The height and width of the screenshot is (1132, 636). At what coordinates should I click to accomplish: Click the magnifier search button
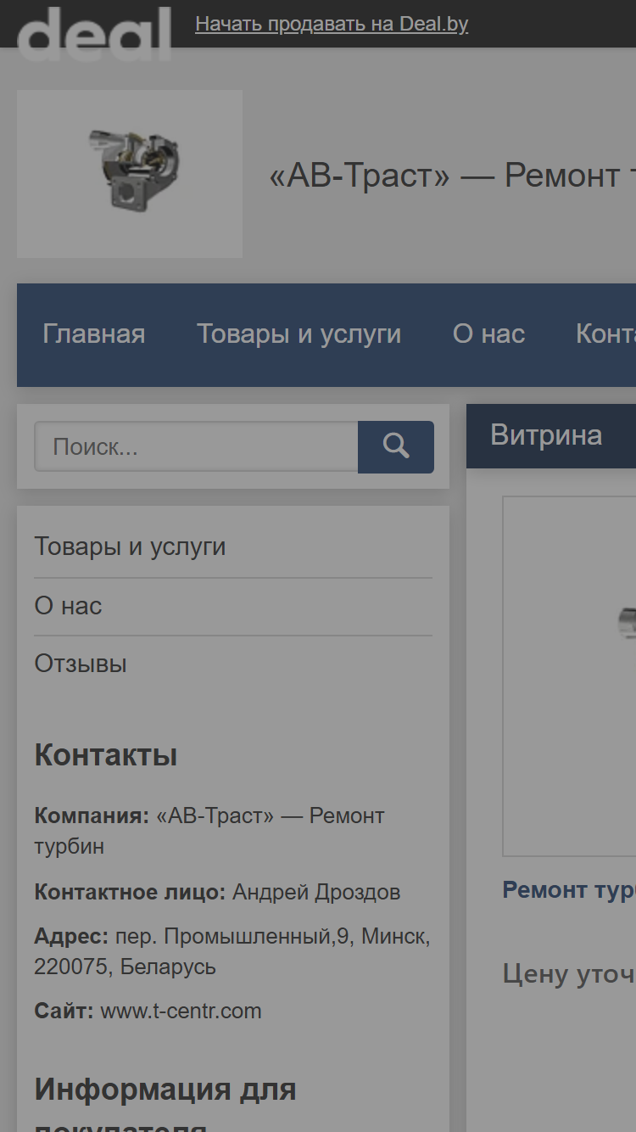[395, 446]
